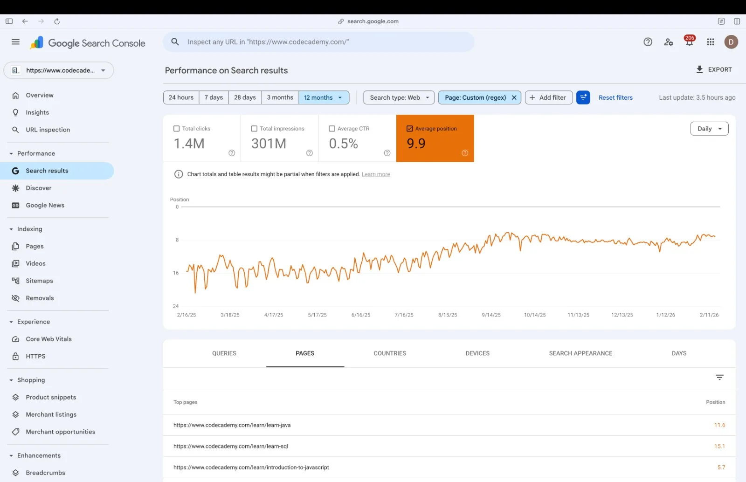Click the Learn more link
Image resolution: width=746 pixels, height=482 pixels.
(x=376, y=174)
